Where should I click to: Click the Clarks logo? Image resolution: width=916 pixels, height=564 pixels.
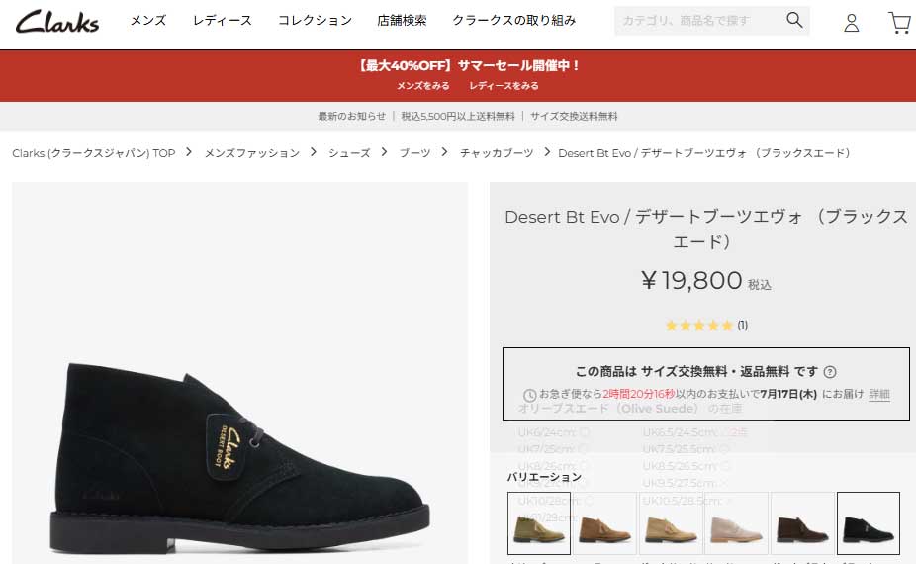coord(57,22)
